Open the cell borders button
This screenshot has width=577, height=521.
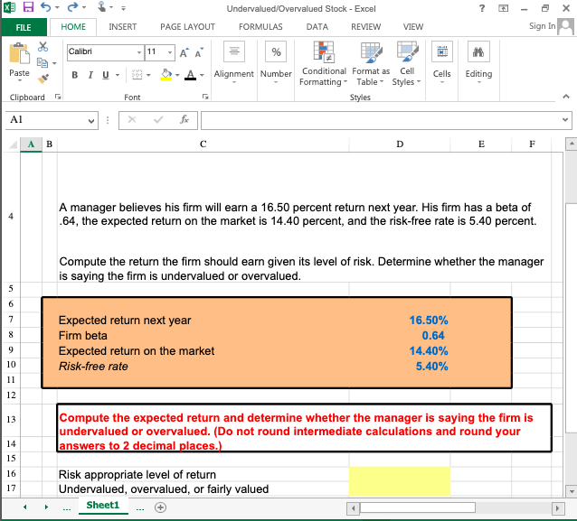(137, 75)
